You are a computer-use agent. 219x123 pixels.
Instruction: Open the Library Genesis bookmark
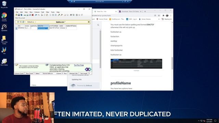145,19
